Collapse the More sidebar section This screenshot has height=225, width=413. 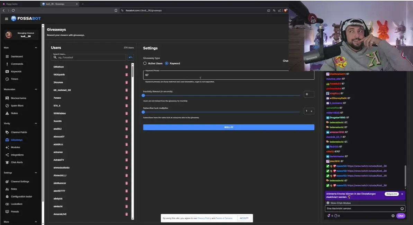coord(36,222)
